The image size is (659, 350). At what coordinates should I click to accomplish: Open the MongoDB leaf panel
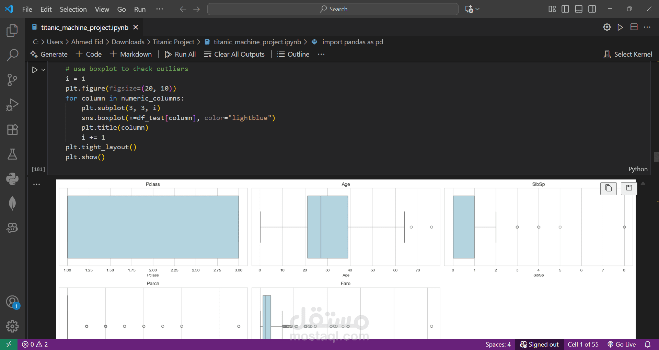coord(12,203)
